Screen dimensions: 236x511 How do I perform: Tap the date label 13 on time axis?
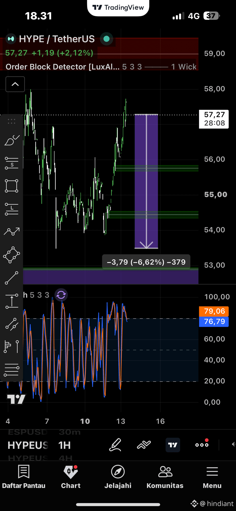pyautogui.click(x=121, y=421)
